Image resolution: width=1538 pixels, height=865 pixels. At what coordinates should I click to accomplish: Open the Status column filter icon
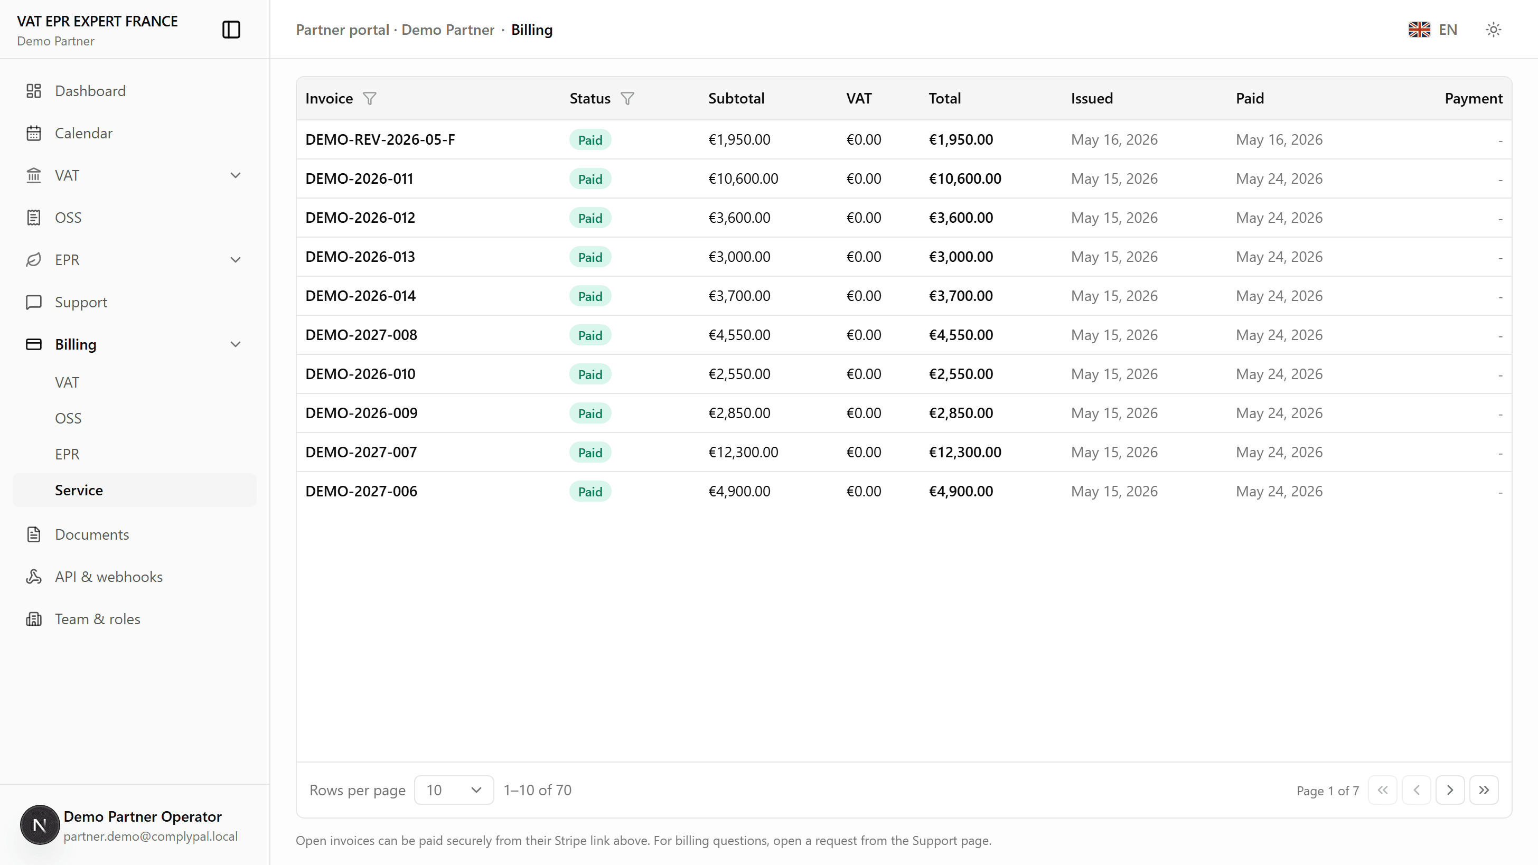[627, 99]
